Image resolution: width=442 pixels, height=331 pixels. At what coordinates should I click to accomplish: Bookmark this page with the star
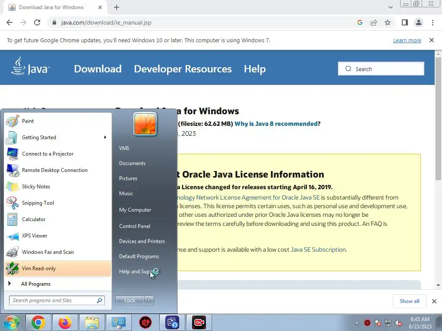click(388, 22)
